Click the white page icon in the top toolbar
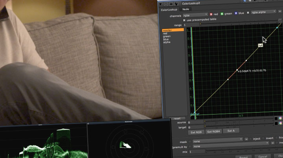This screenshot has height=158, width=283. pyautogui.click(x=250, y=1)
